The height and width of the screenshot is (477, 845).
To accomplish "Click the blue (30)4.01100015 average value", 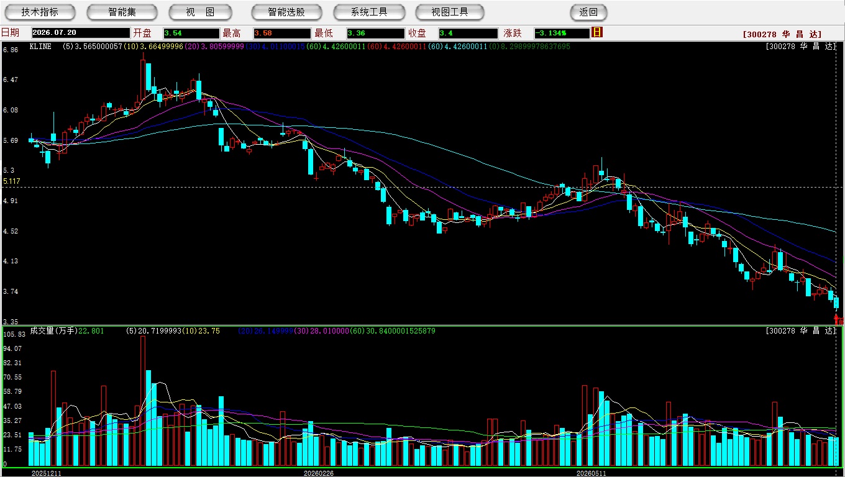I will tap(276, 46).
